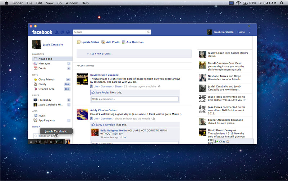This screenshot has width=288, height=181.
Task: Open Help menu
Action: pos(85,3)
